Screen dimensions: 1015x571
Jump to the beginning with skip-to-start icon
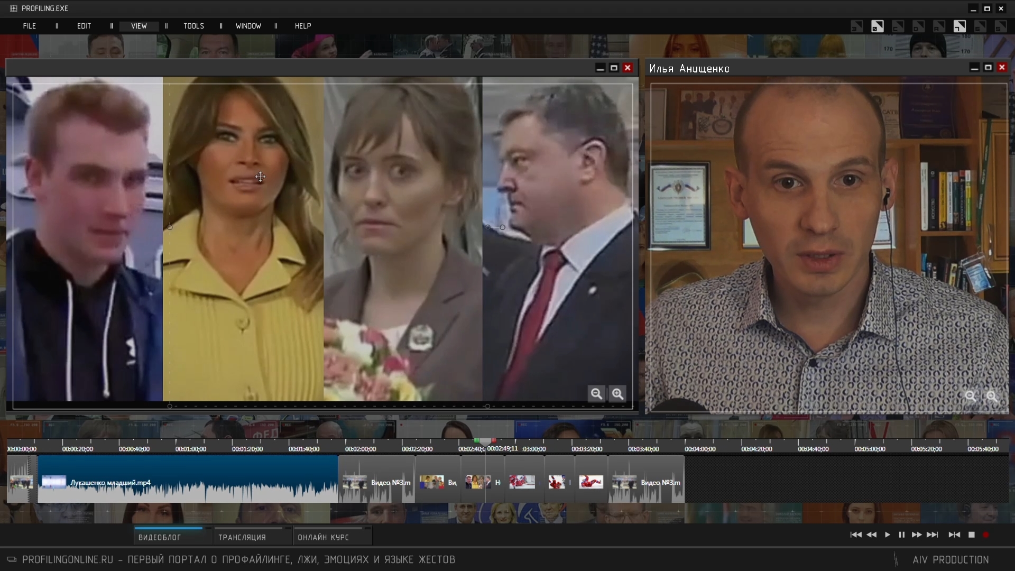tap(855, 535)
